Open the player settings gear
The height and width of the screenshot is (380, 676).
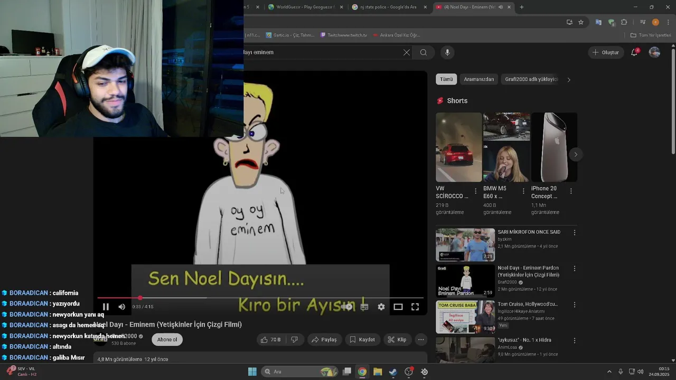381,307
